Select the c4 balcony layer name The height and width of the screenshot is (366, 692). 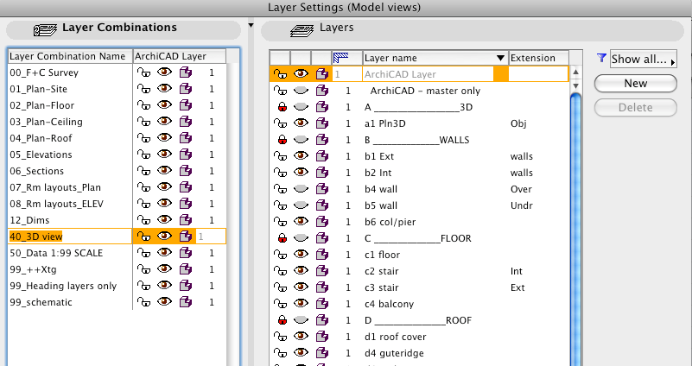tap(390, 304)
